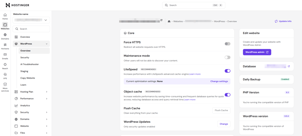302x136 pixels.
Task: Expand the sidebar Website chevron
Action: coord(47,126)
